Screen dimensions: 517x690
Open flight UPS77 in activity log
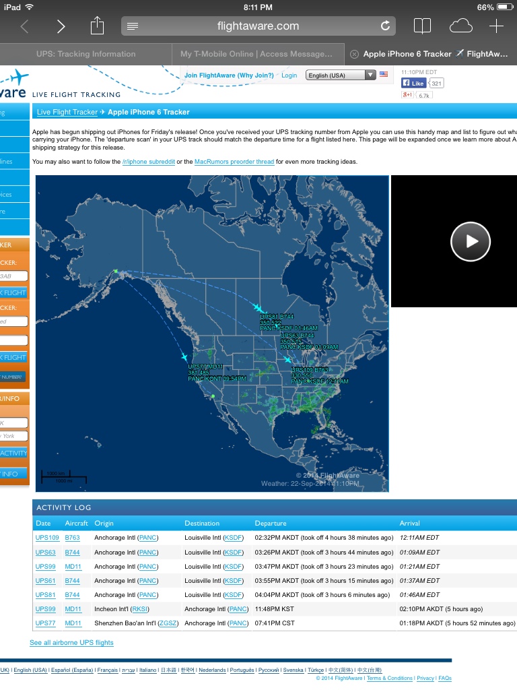[x=46, y=623]
